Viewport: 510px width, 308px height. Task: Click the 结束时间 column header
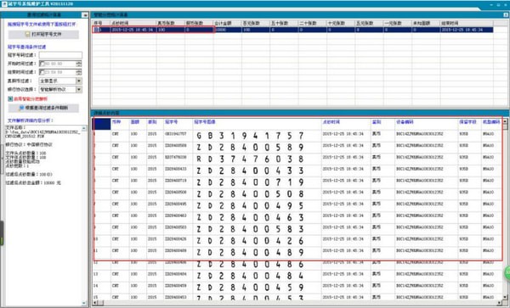(467, 24)
